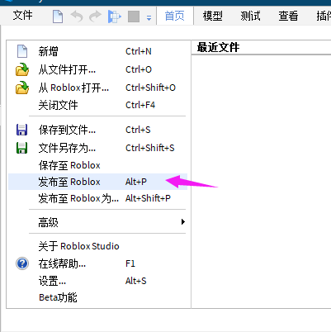
Task: Click the stop square icon in toolbar
Action: point(134,17)
